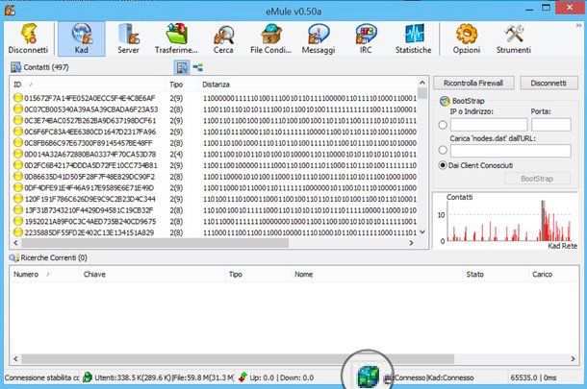The width and height of the screenshot is (587, 389).
Task: Open Opzioni settings gear
Action: (x=467, y=38)
